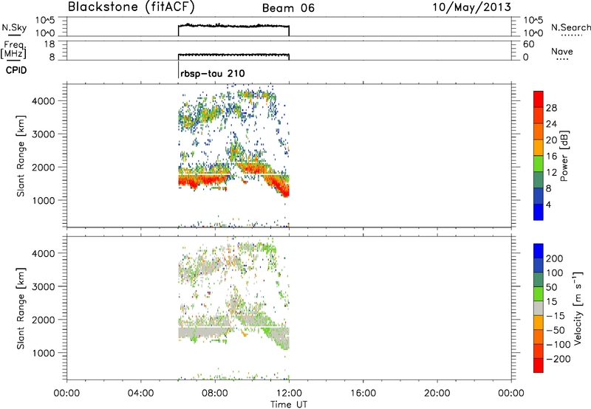Click the Power color bar value '16'
The width and height of the screenshot is (591, 409).
coord(551,157)
